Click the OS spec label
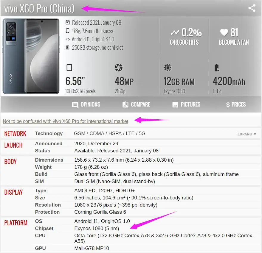The height and width of the screenshot is (253, 262). pyautogui.click(x=38, y=221)
